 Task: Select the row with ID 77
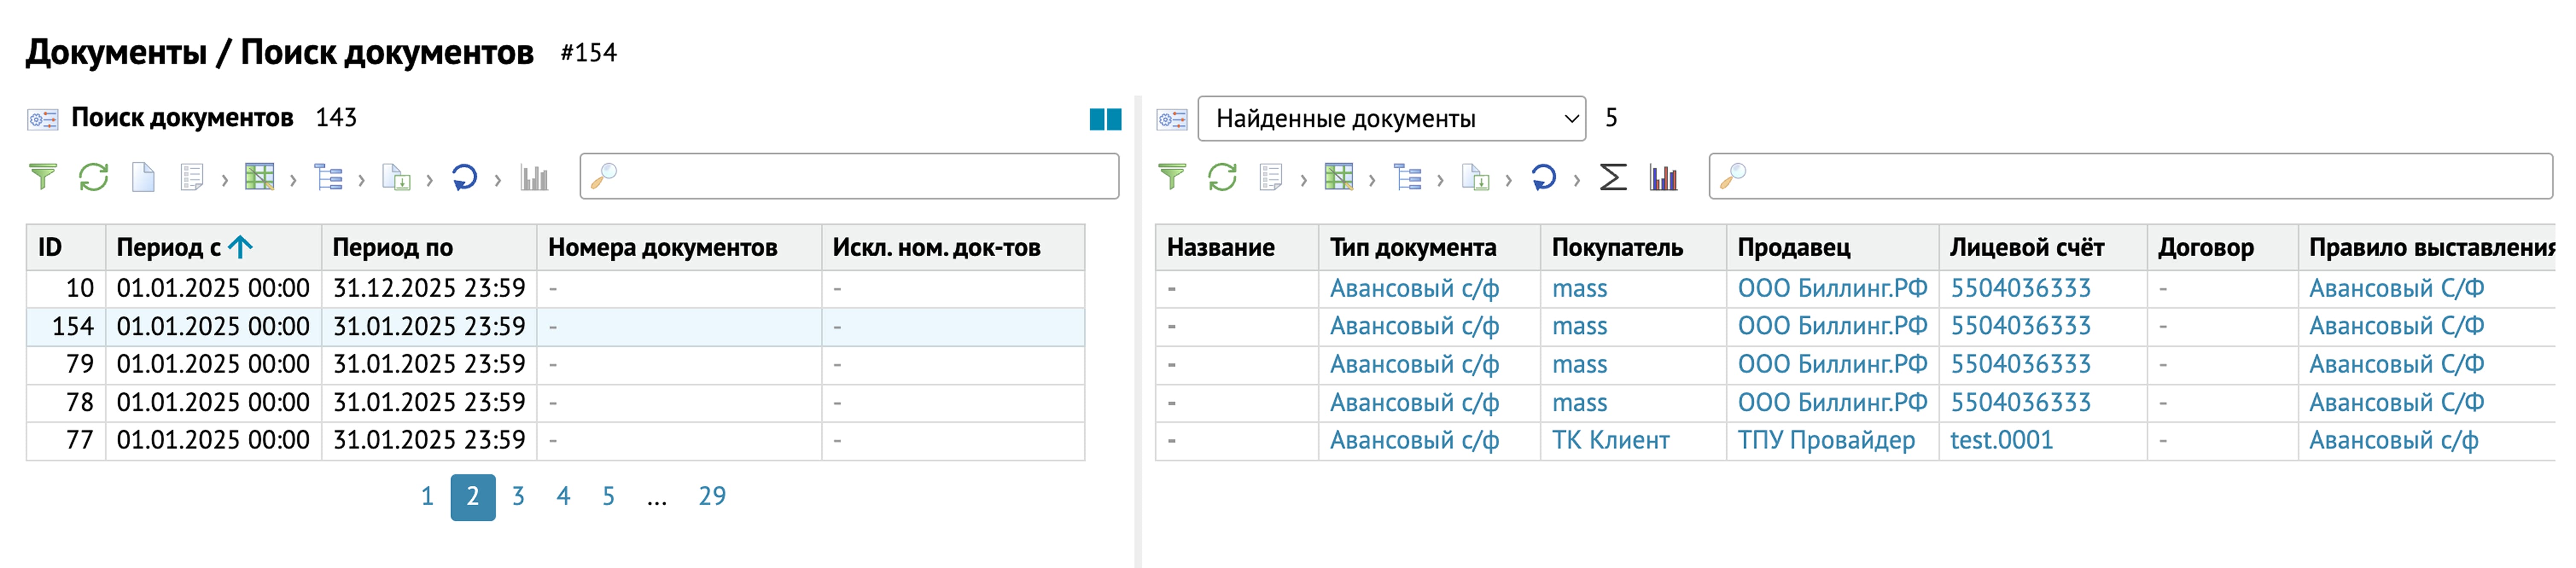coord(555,440)
